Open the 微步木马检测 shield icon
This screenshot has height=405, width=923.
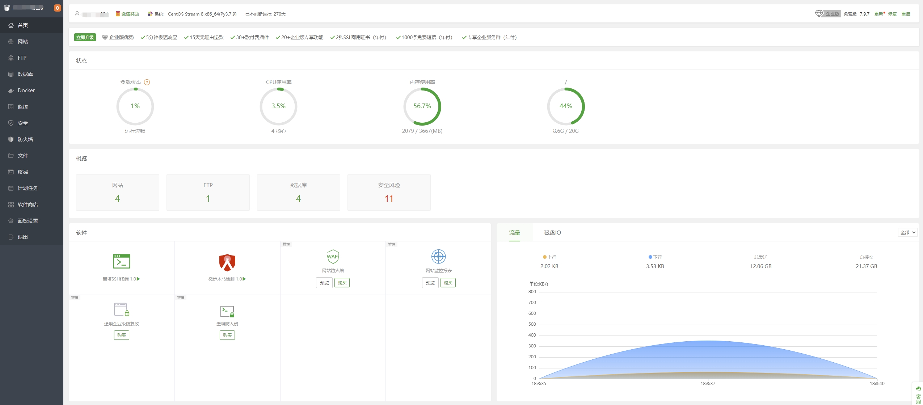click(227, 263)
